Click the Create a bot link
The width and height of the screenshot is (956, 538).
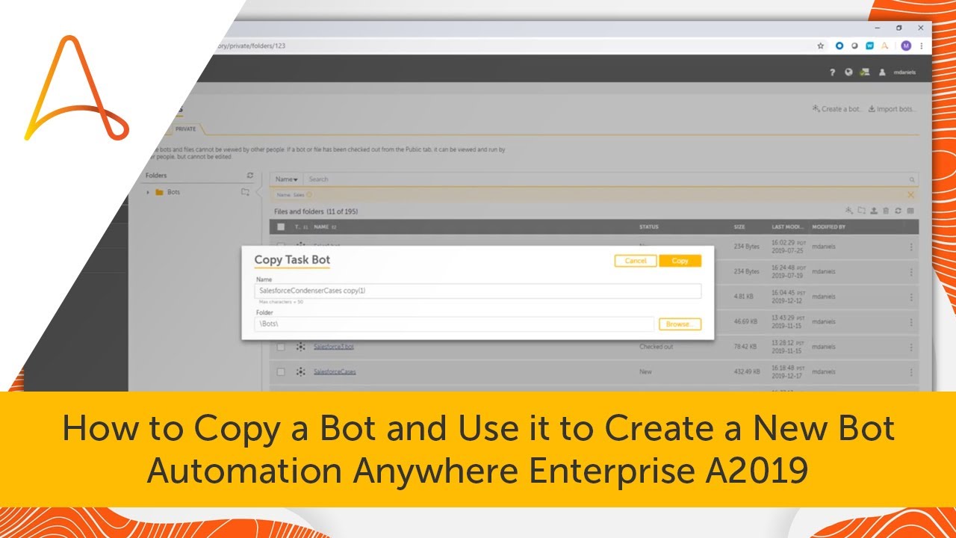(836, 109)
